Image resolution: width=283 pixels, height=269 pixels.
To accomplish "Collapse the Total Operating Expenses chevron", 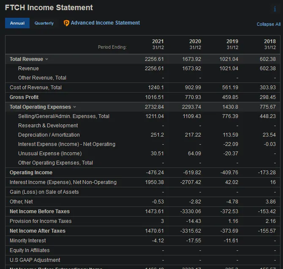I will 75,107.
